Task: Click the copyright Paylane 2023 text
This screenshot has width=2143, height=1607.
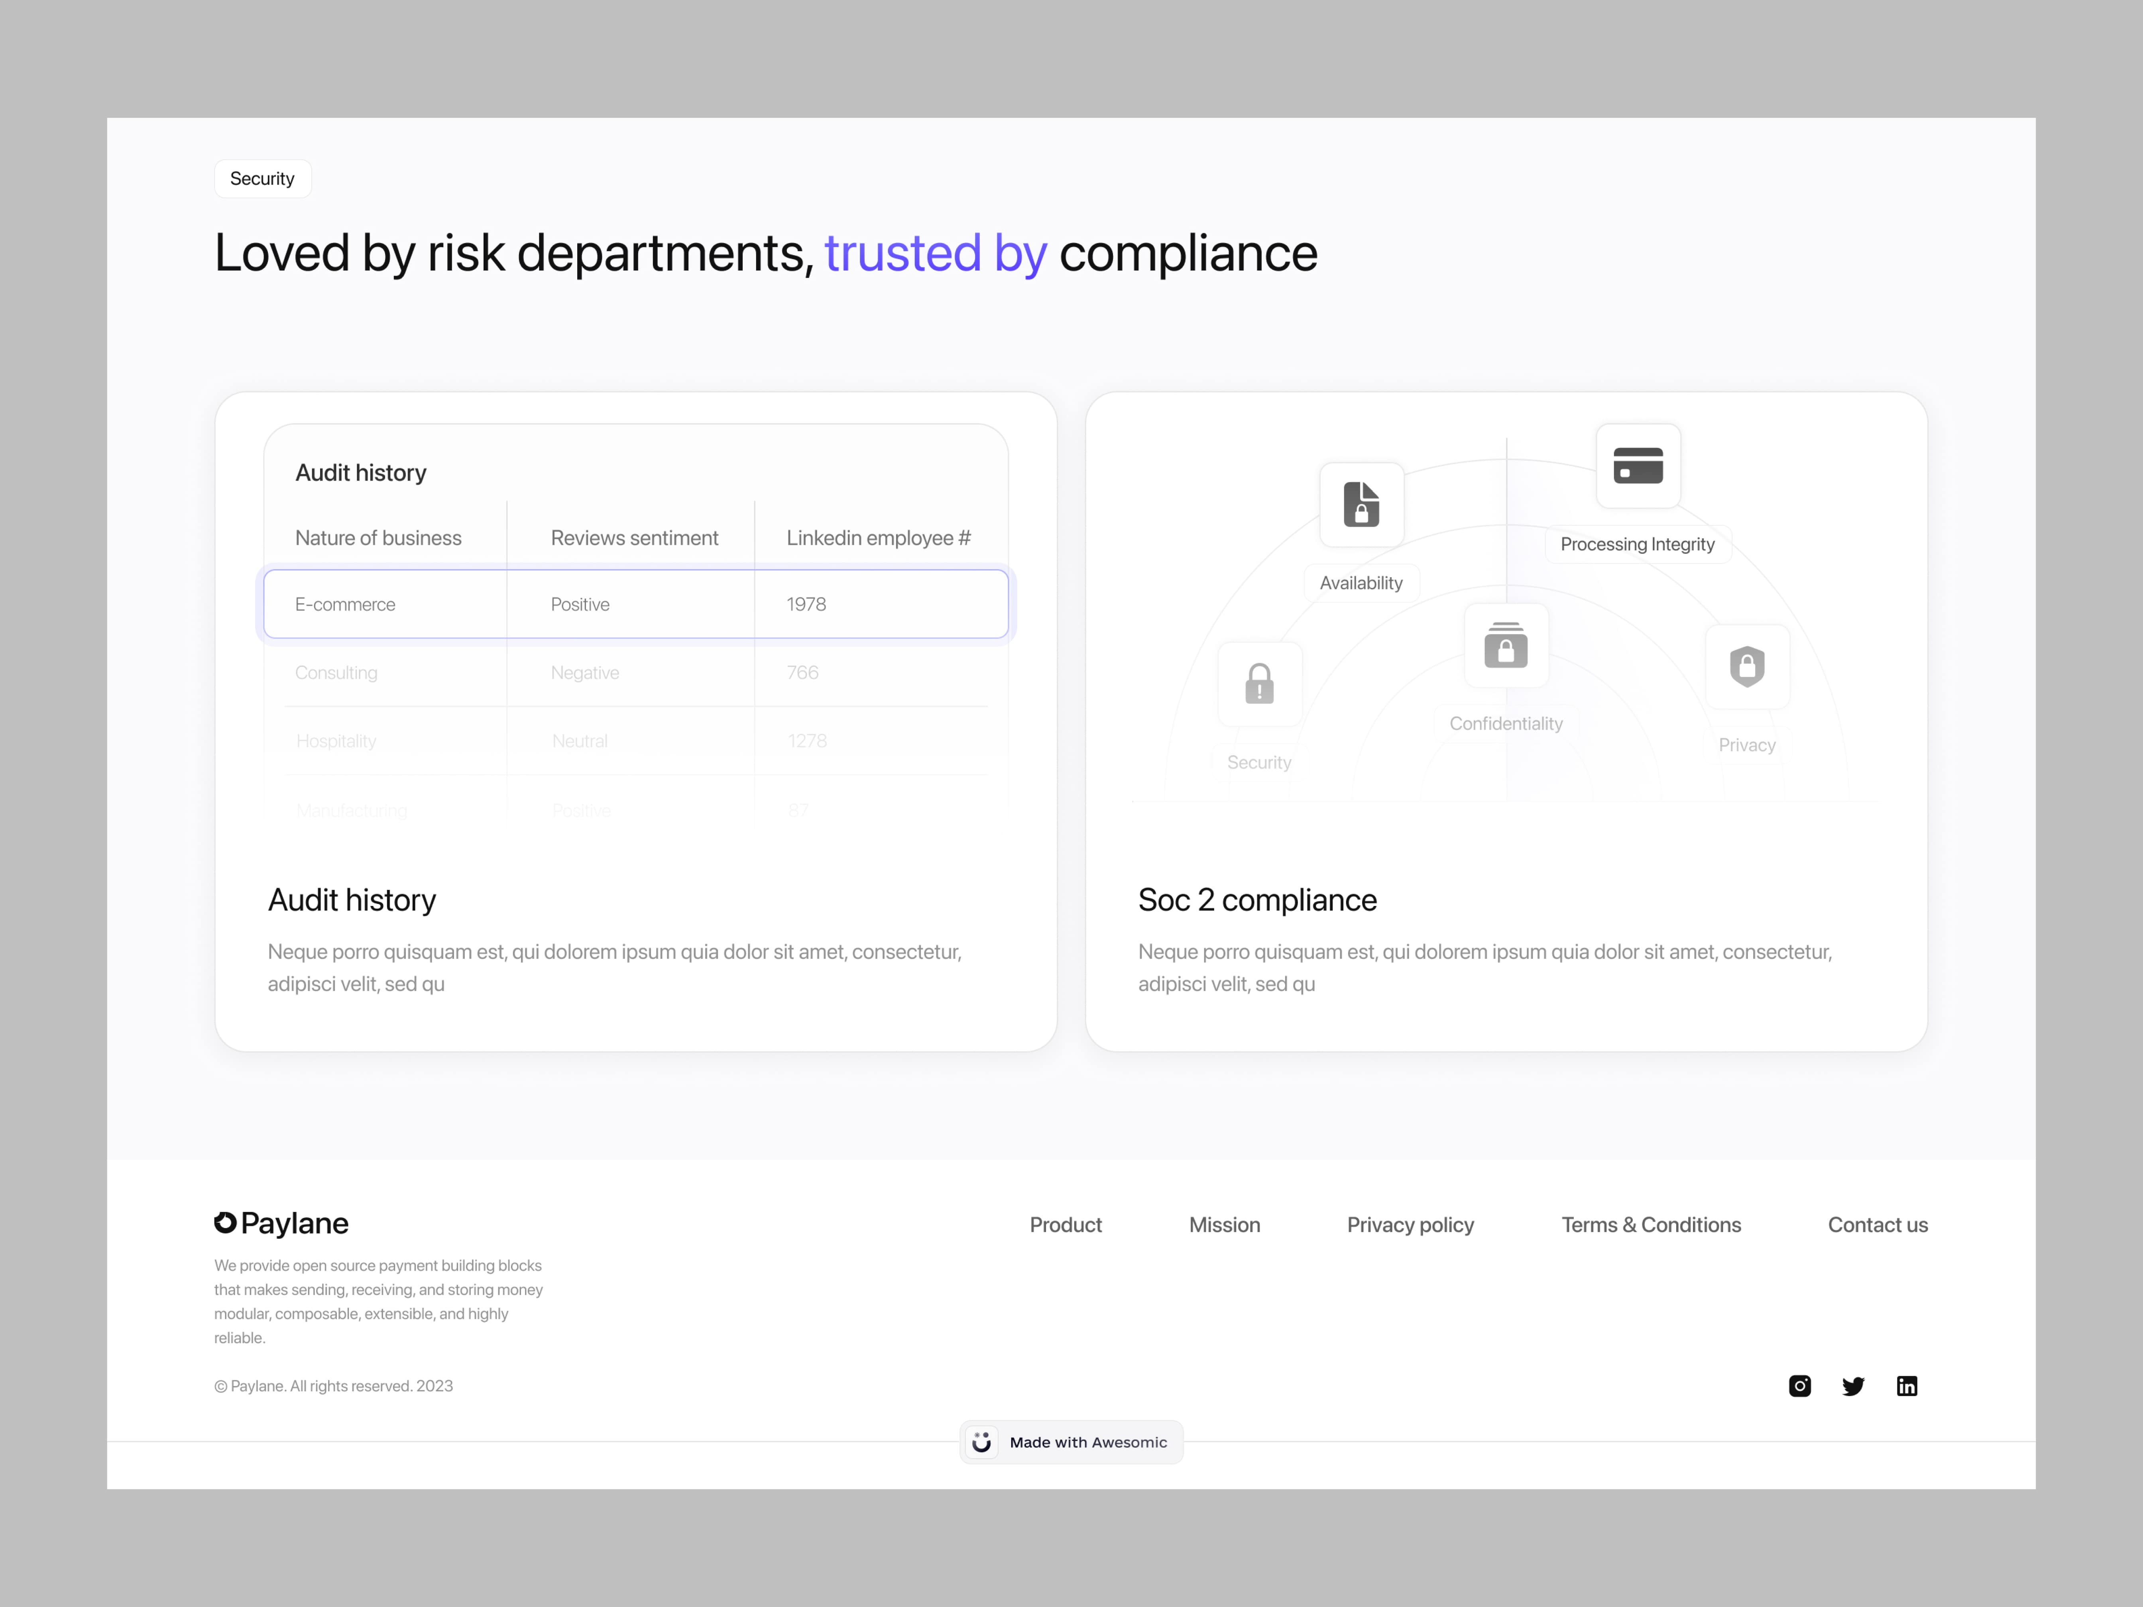Action: [x=333, y=1386]
